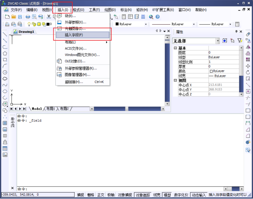Choose the Polygon drawing tool
The width and height of the screenshot is (253, 199).
5,53
